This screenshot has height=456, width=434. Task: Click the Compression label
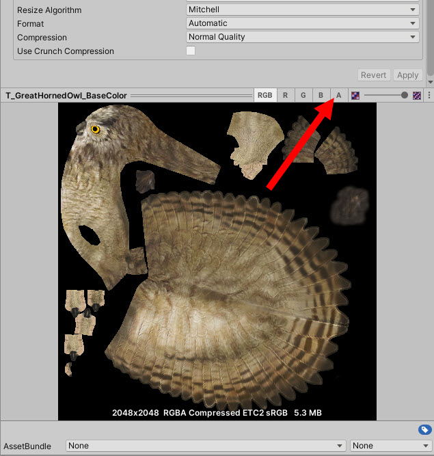(x=42, y=38)
